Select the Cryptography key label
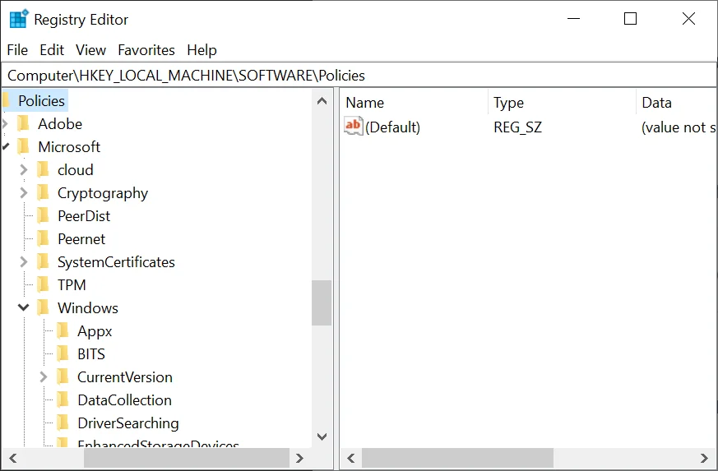The width and height of the screenshot is (718, 471). pyautogui.click(x=103, y=192)
